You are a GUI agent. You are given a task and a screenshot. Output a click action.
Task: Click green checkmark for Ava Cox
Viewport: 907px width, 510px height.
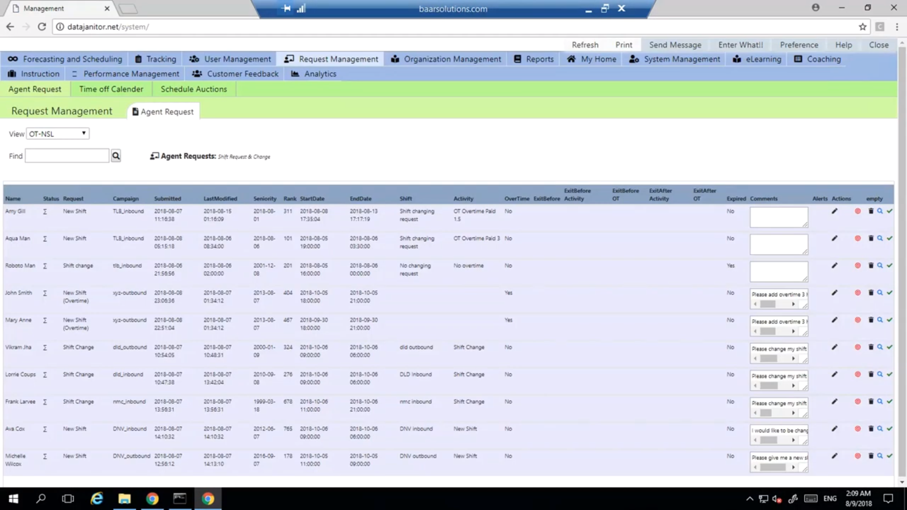point(889,429)
